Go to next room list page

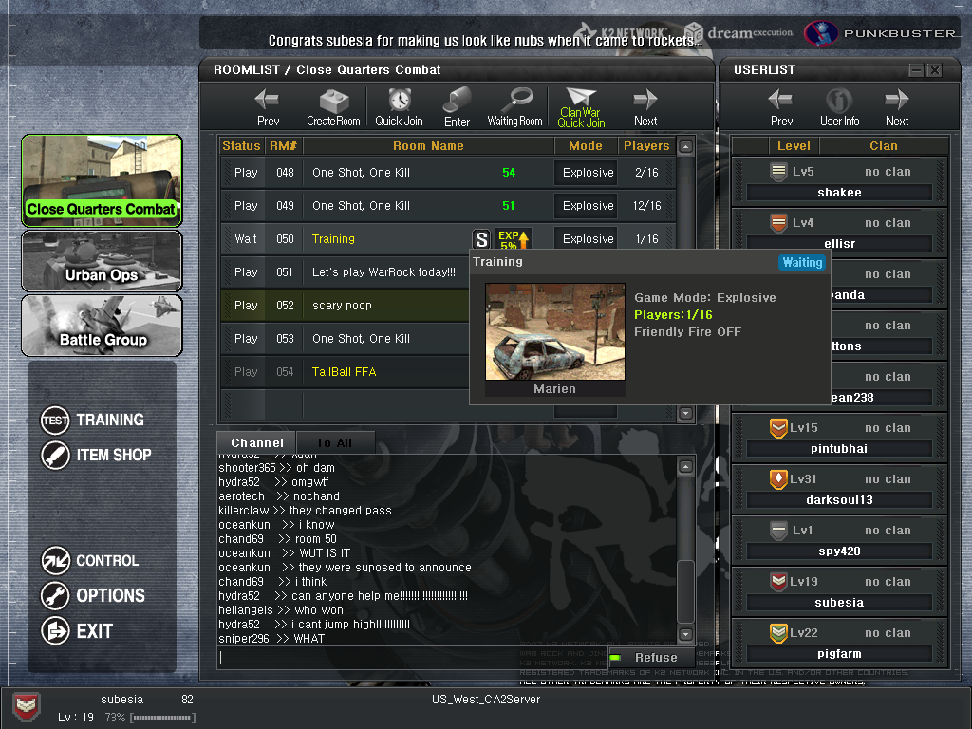[x=645, y=107]
